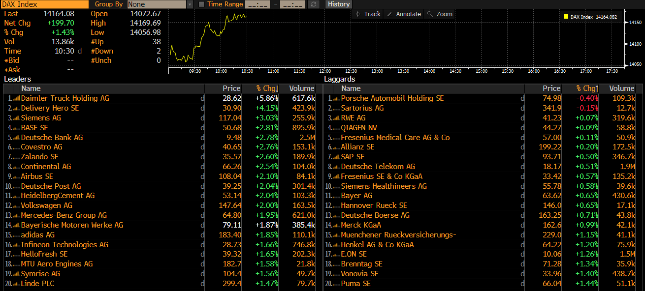Sort the Leaders table by Volume header
The height and width of the screenshot is (291, 645).
tap(302, 88)
